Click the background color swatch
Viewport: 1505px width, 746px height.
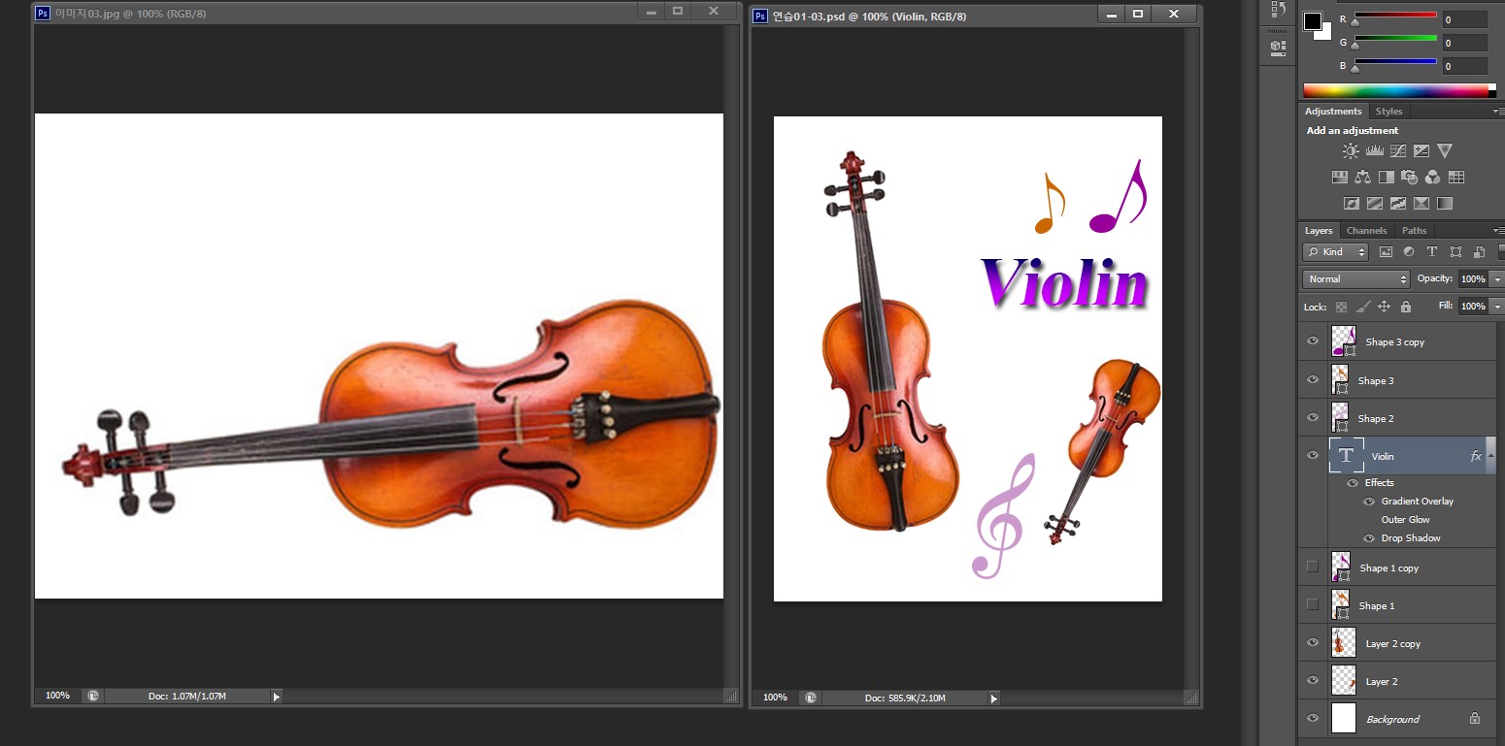click(x=1324, y=33)
